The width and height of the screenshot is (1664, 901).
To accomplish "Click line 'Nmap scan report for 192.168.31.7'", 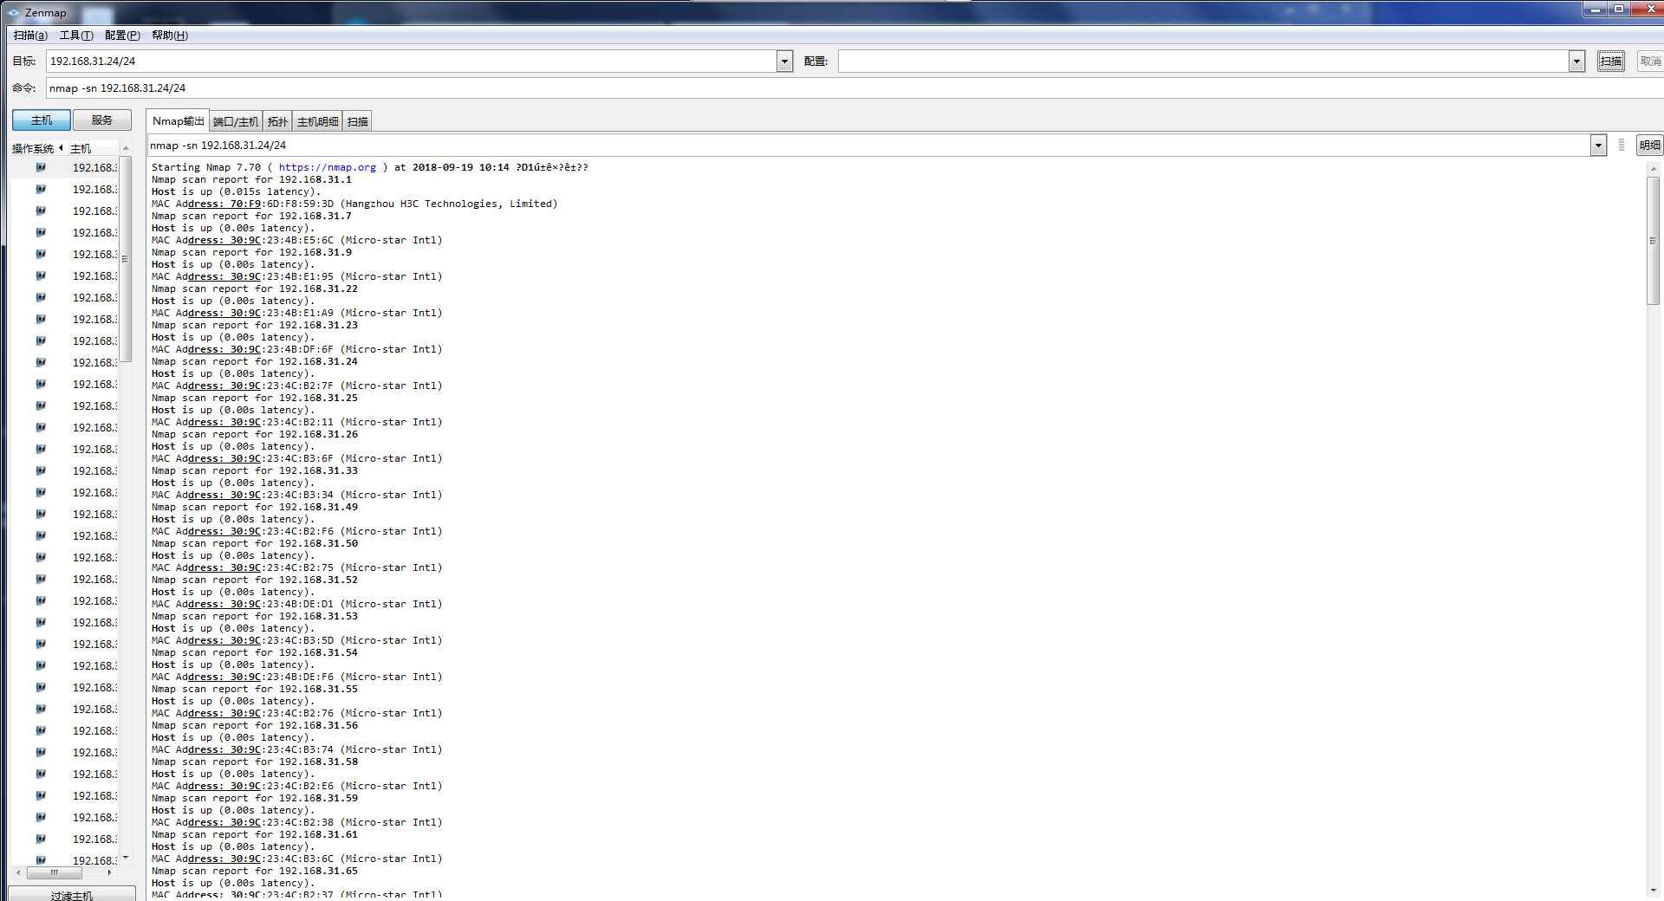I will 251,217.
